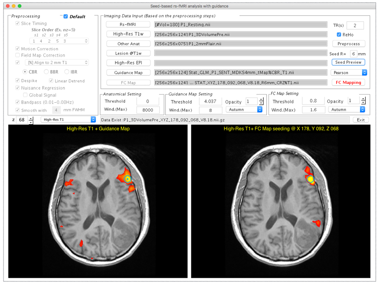Click the Lesion @T1w button

[128, 53]
